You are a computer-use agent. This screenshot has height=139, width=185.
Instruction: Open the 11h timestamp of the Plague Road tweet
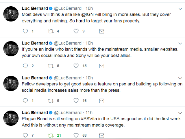point(89,113)
